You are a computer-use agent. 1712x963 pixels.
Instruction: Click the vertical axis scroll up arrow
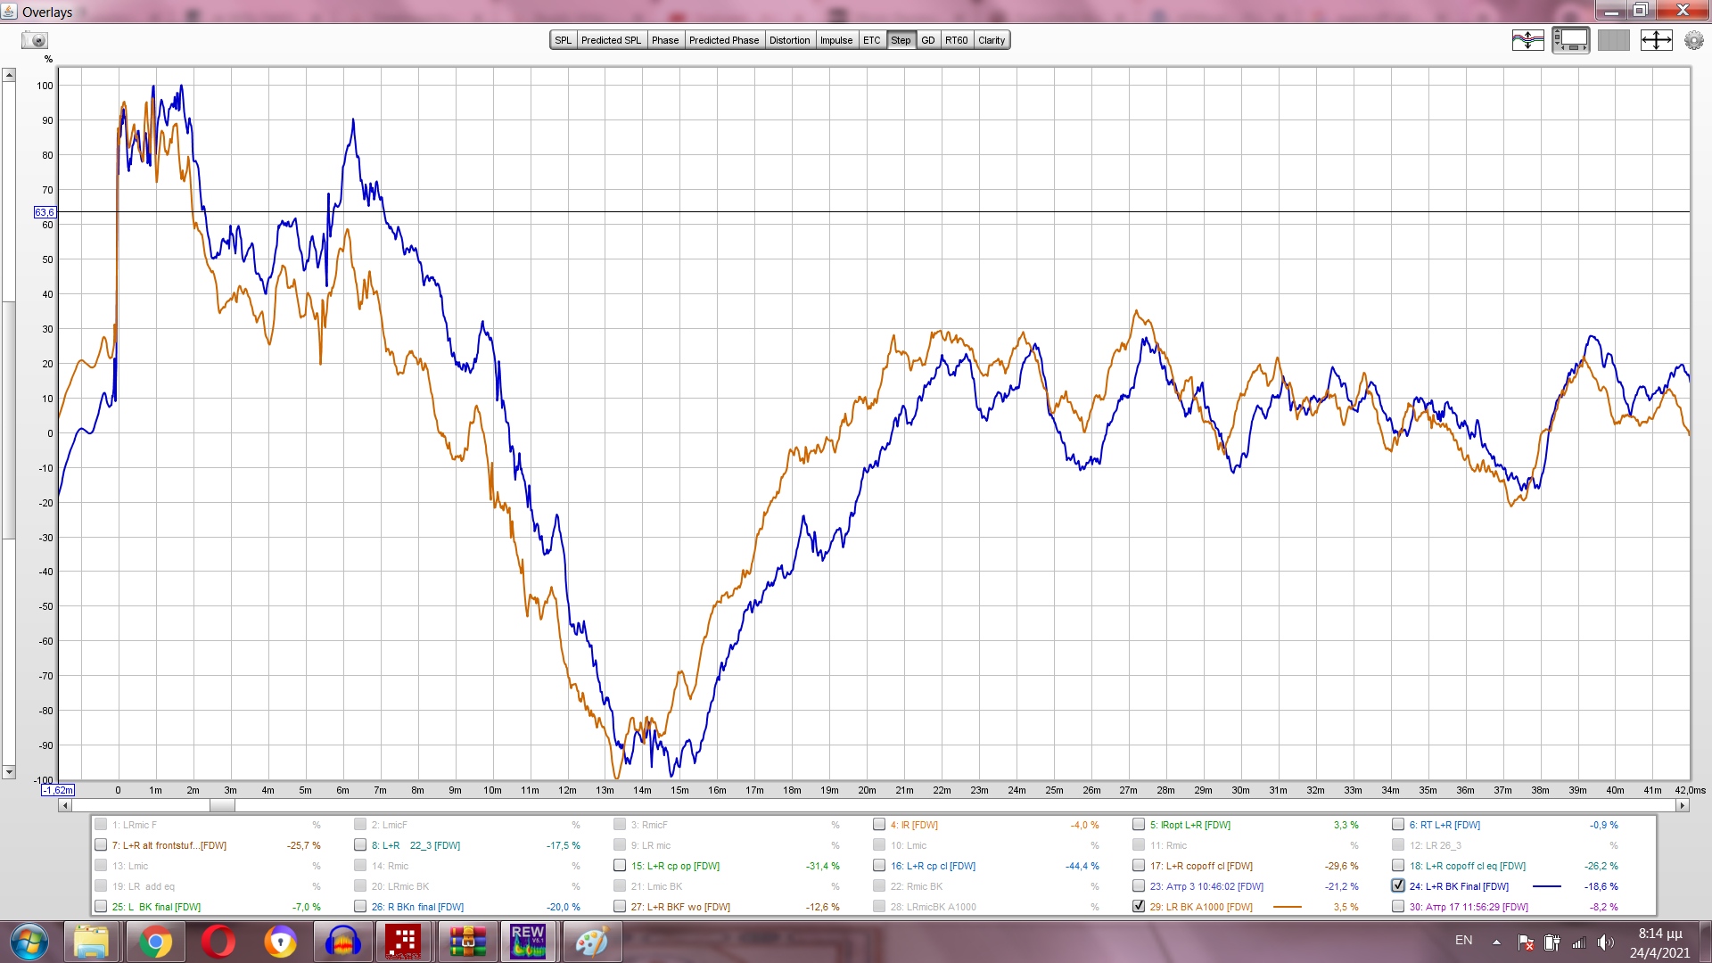9,75
